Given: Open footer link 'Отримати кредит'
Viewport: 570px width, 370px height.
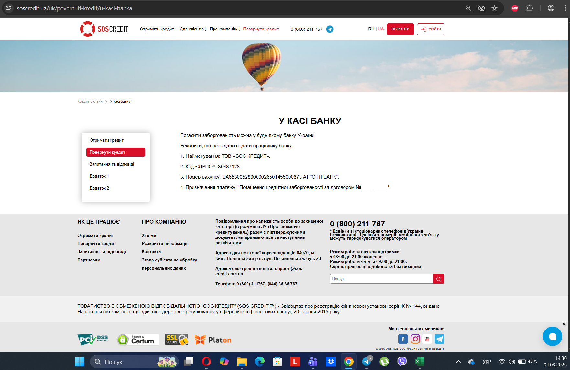Looking at the screenshot, I should tap(95, 236).
